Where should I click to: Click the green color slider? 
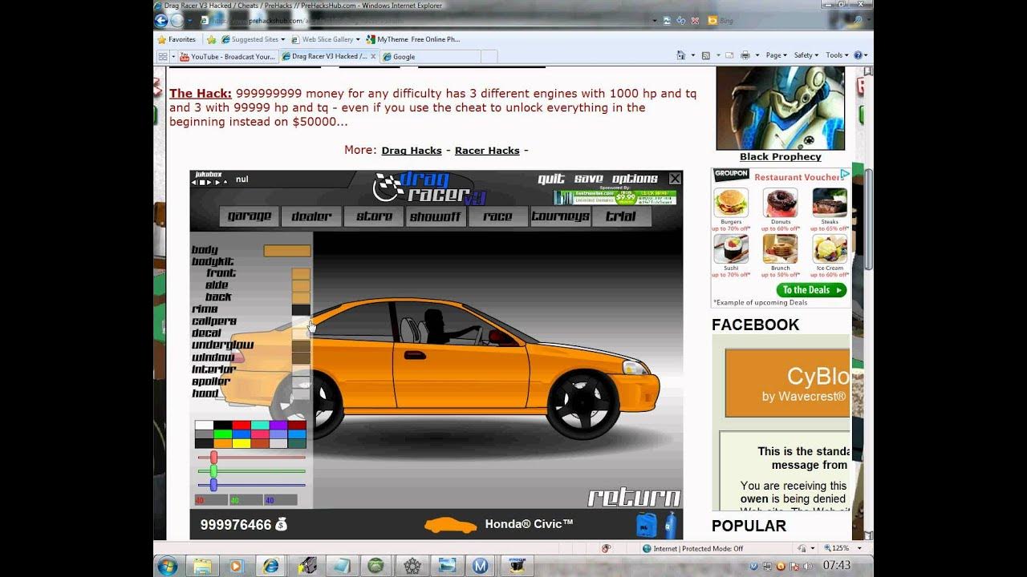point(213,471)
